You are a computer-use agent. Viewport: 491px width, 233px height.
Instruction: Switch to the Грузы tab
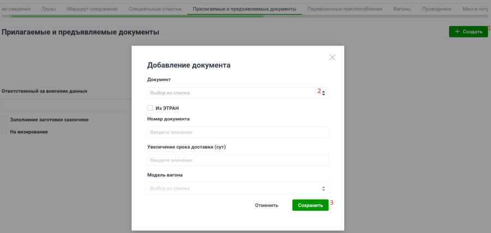[49, 9]
